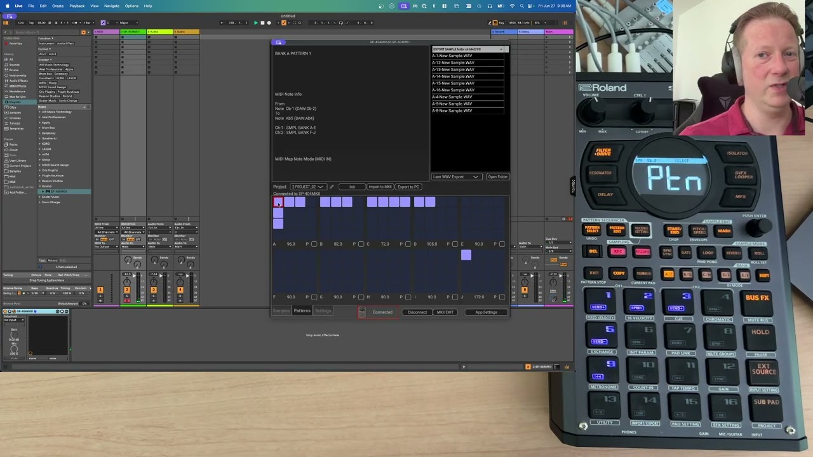Click the Export to PC button

408,187
